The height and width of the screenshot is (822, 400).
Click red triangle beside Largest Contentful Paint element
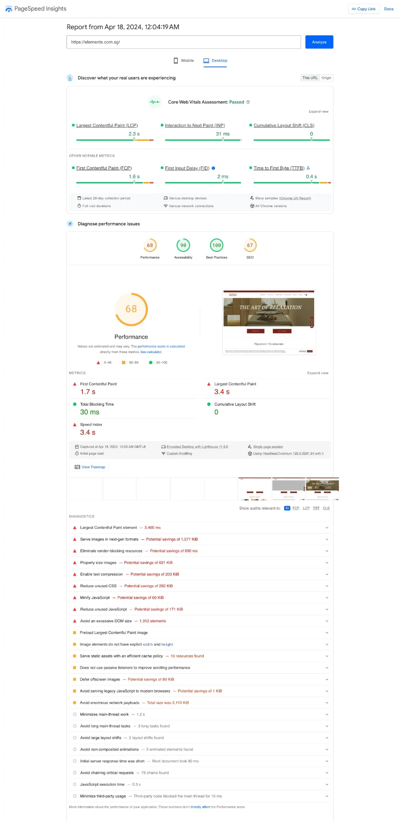pyautogui.click(x=75, y=528)
